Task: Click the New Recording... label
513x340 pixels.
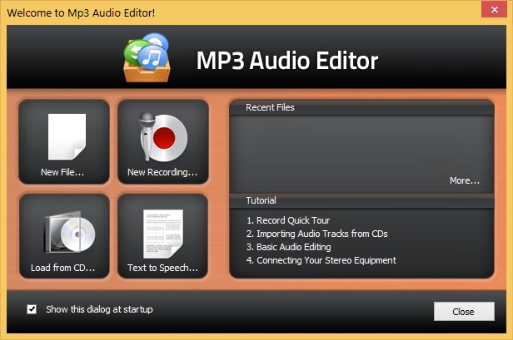Action: point(162,172)
